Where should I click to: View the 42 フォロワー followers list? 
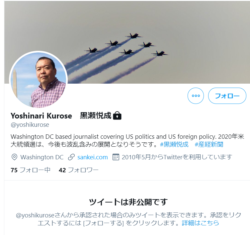coord(79,170)
